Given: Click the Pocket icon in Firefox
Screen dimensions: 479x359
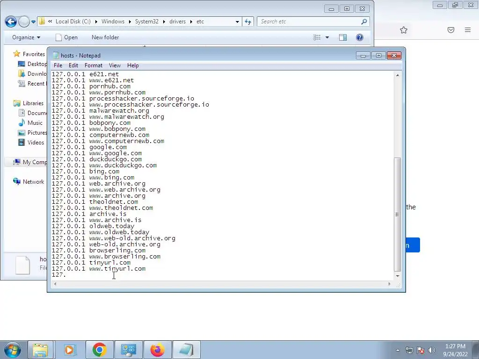Looking at the screenshot, I should [x=451, y=30].
